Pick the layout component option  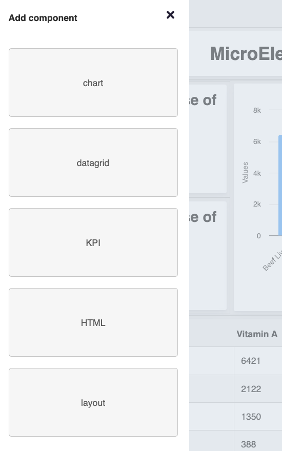tap(93, 402)
